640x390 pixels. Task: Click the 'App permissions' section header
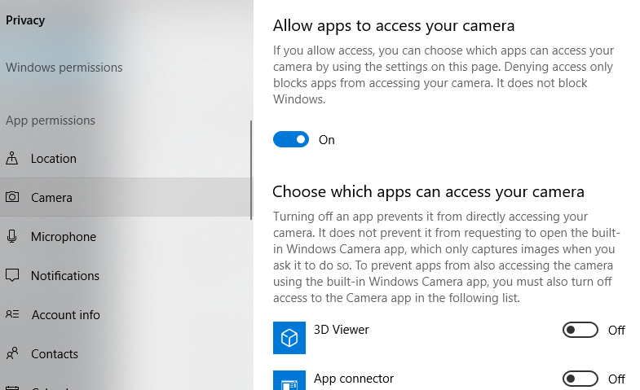(51, 121)
